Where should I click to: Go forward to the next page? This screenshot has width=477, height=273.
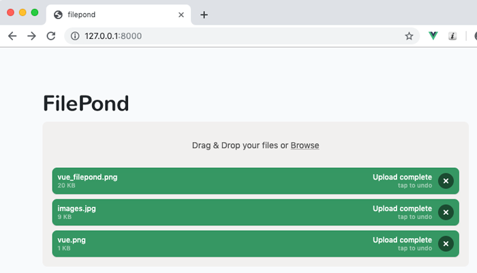31,36
